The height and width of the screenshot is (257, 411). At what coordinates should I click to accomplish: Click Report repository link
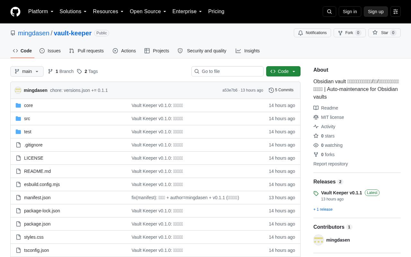pyautogui.click(x=330, y=164)
